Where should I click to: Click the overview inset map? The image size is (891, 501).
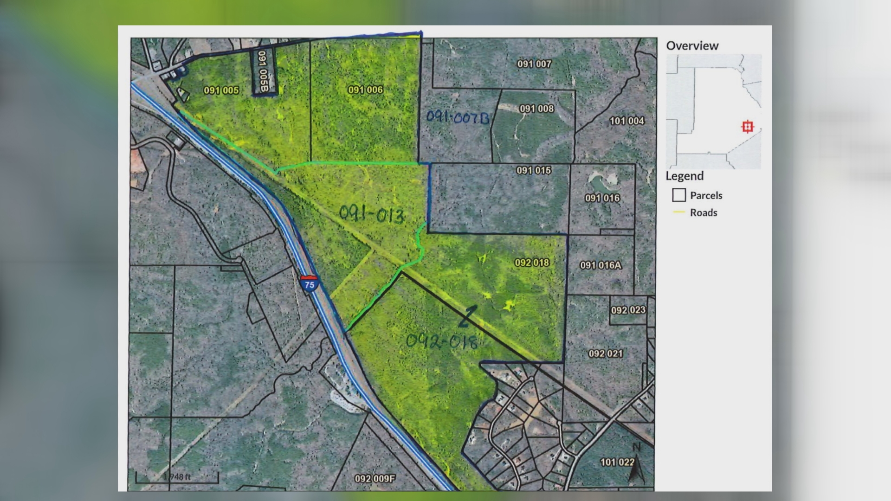pyautogui.click(x=713, y=112)
